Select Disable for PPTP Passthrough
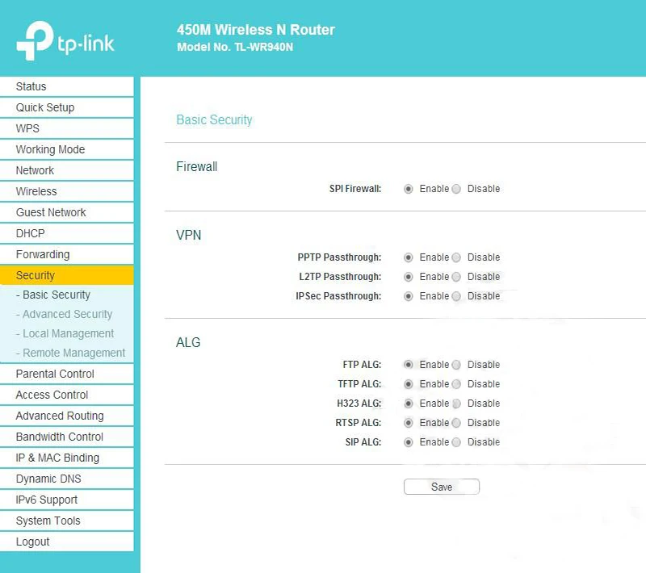The width and height of the screenshot is (646, 573). [456, 257]
